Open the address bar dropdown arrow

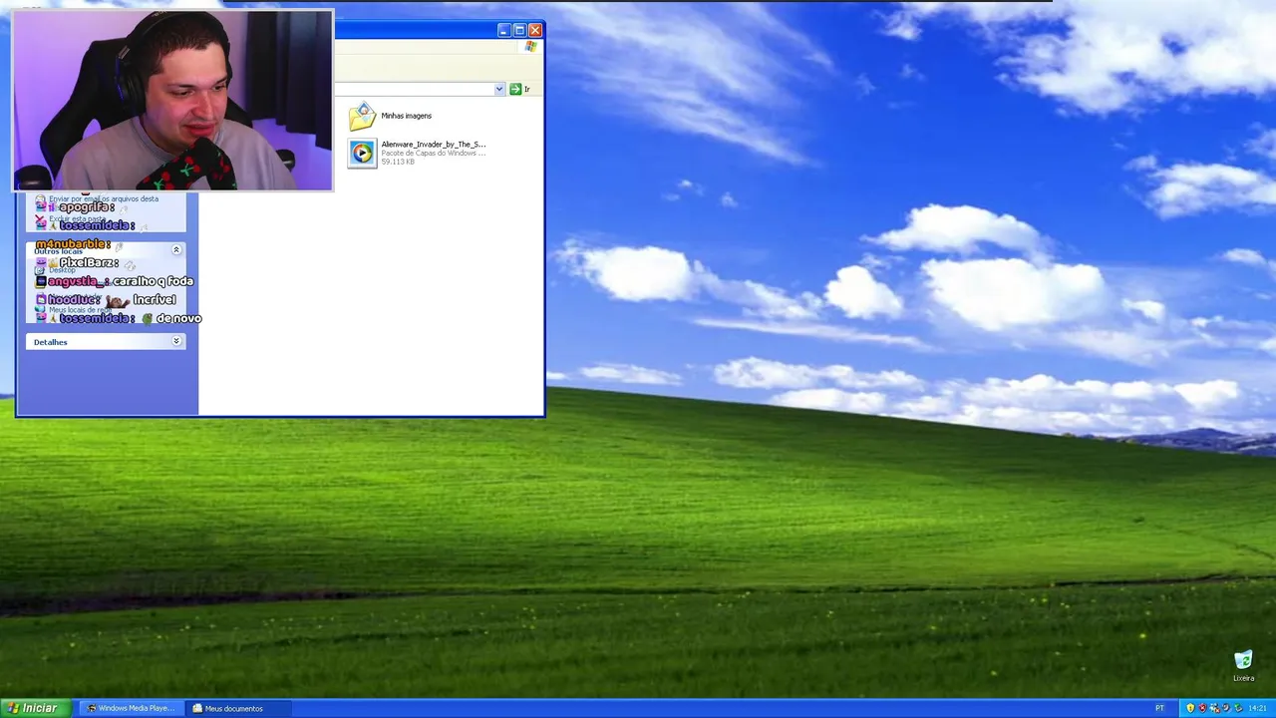(x=499, y=89)
